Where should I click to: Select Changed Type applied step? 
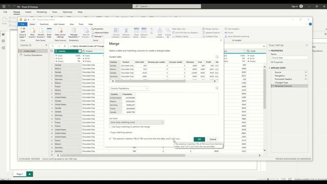click(x=282, y=83)
